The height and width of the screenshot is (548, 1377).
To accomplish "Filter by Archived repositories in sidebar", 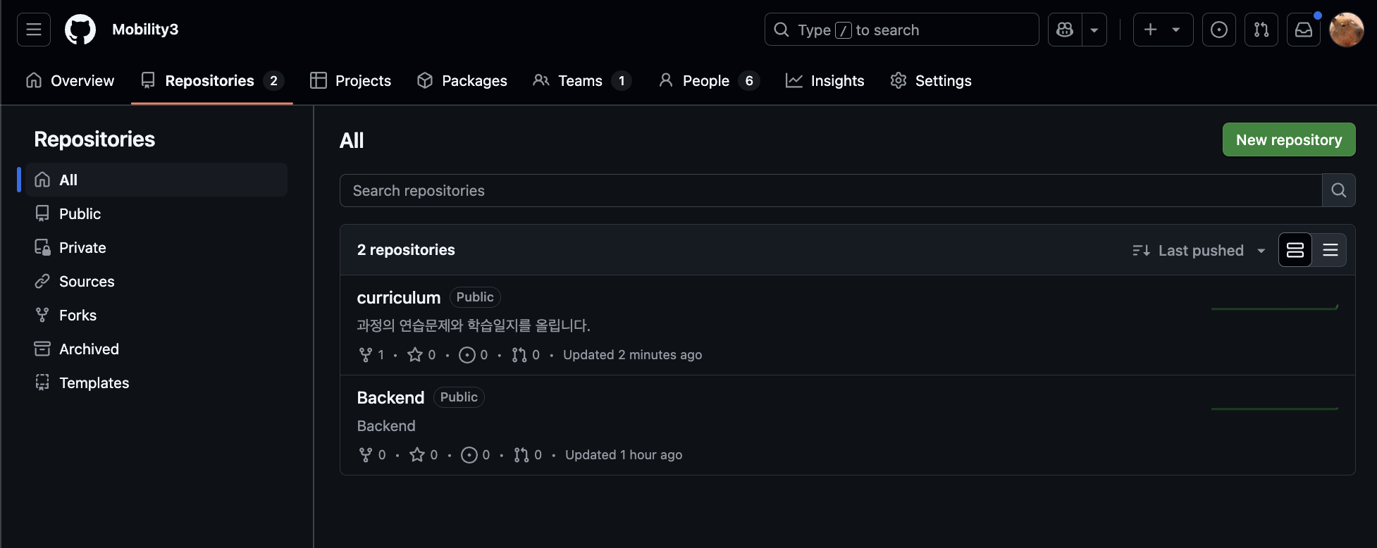I will [x=89, y=349].
